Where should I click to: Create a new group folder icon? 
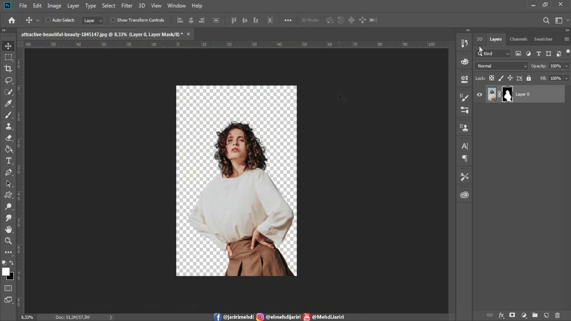(x=535, y=315)
